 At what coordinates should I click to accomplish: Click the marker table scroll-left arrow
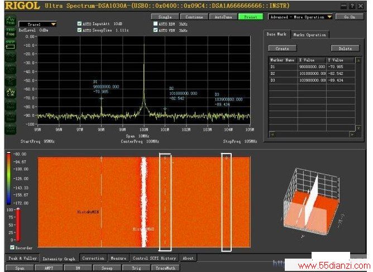272,135
